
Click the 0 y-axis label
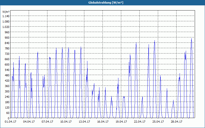point(9,118)
